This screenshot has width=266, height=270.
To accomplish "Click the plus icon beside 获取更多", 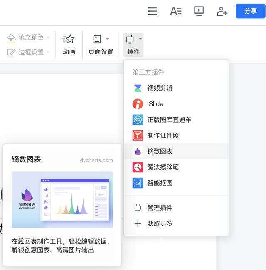I will point(138,223).
